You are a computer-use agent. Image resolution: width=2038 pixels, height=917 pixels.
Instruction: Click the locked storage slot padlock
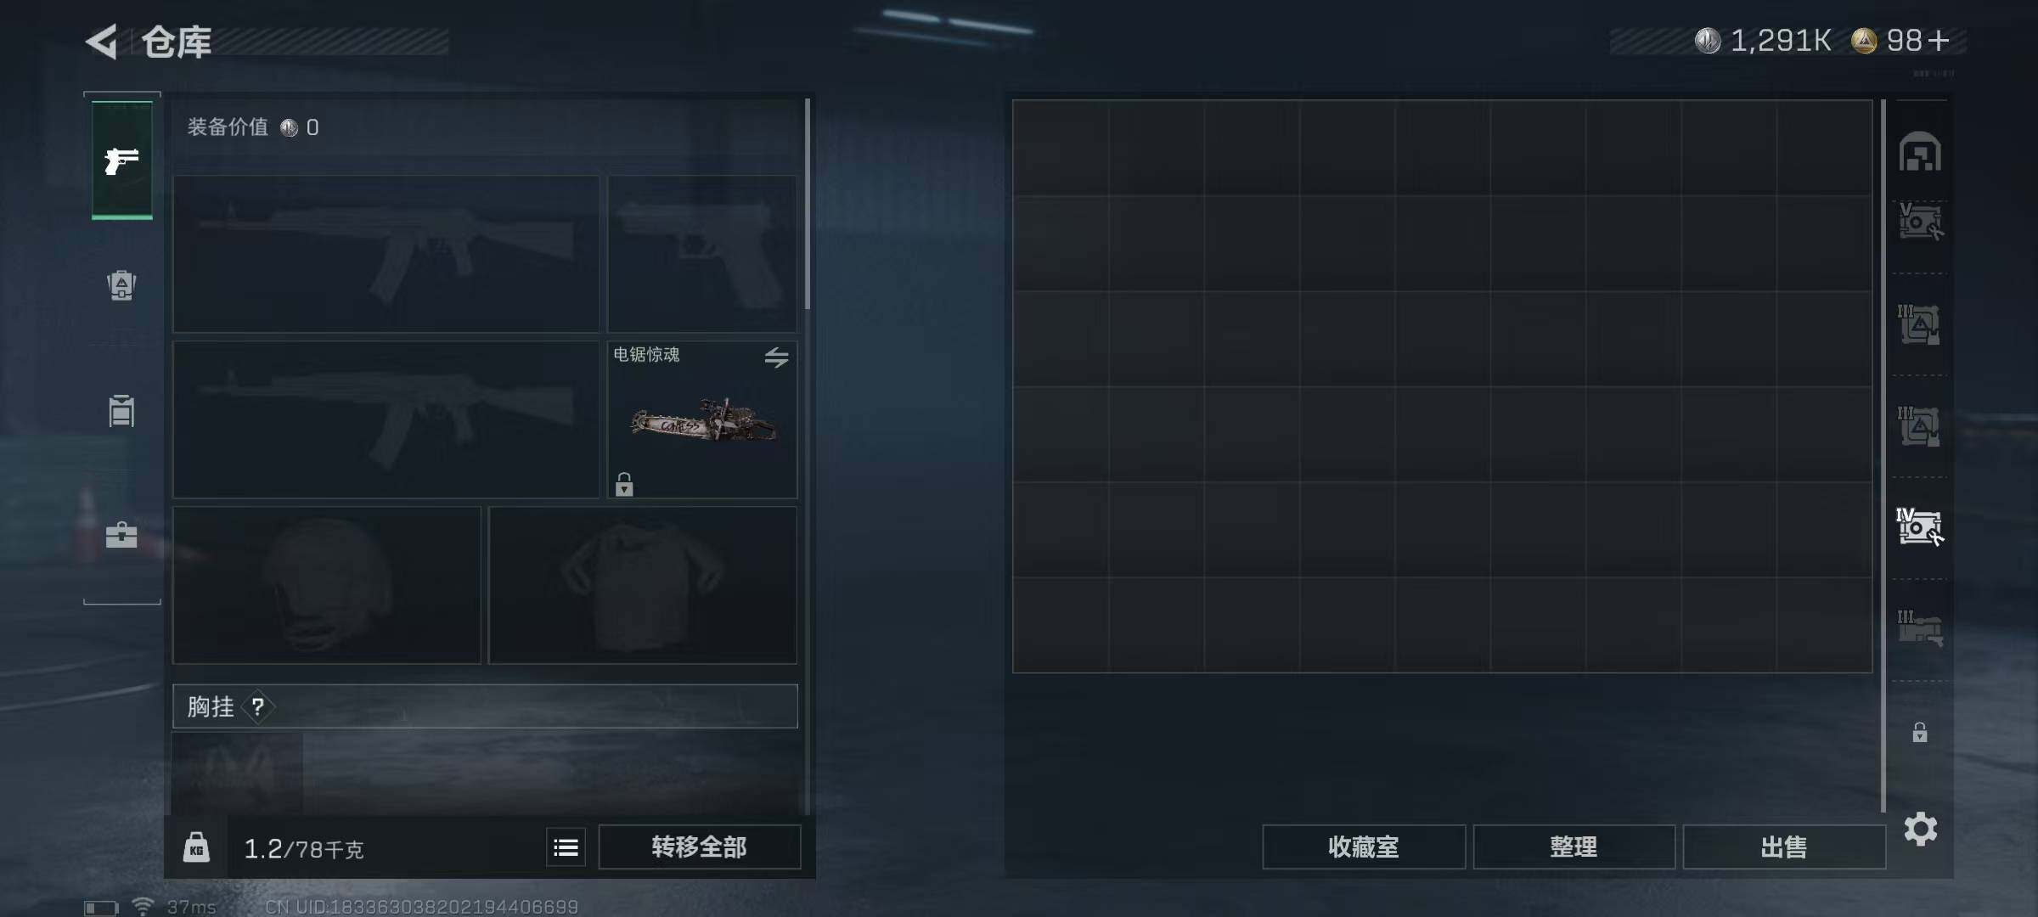click(1920, 732)
